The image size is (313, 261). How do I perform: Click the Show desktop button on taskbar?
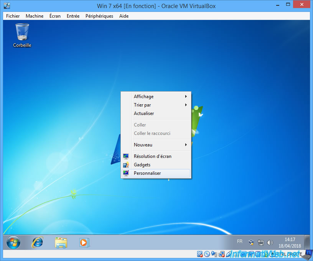click(307, 242)
